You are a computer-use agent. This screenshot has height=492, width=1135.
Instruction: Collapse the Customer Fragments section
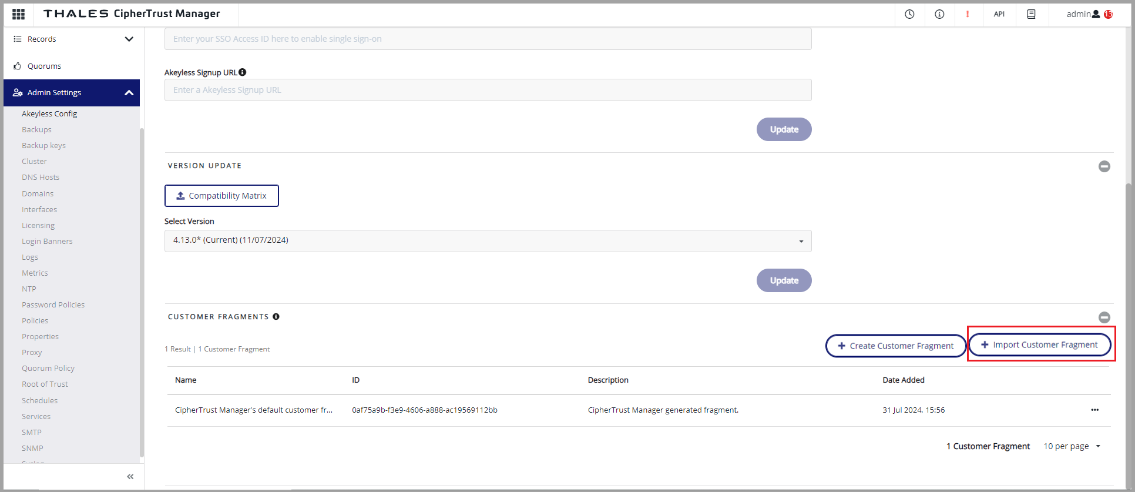point(1104,317)
